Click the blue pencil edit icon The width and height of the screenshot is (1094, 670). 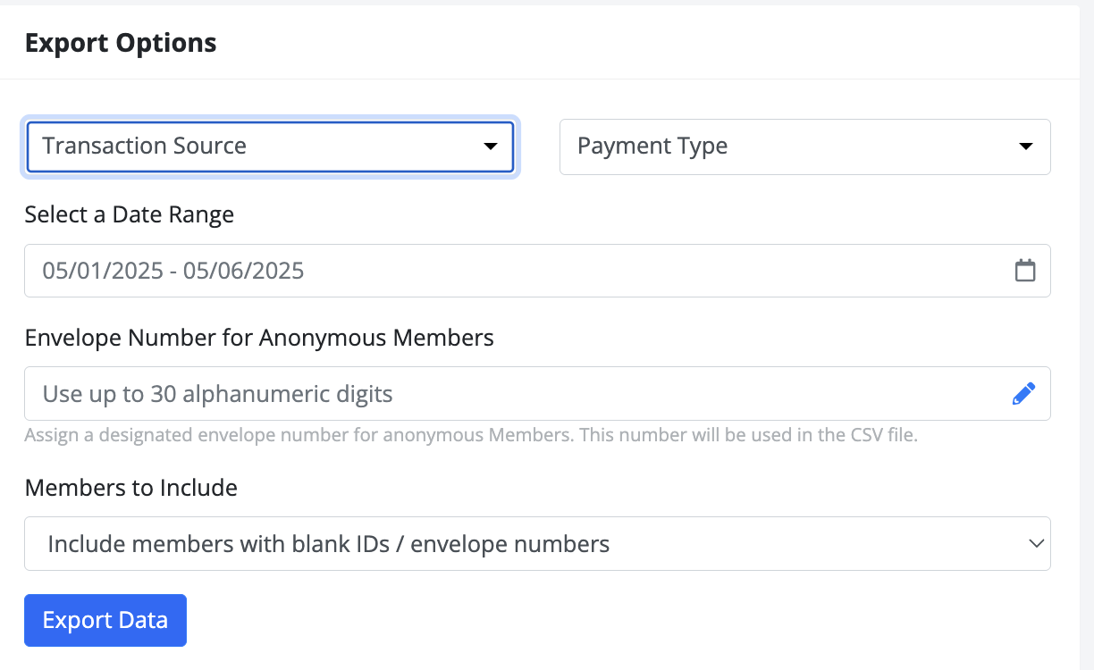coord(1024,394)
